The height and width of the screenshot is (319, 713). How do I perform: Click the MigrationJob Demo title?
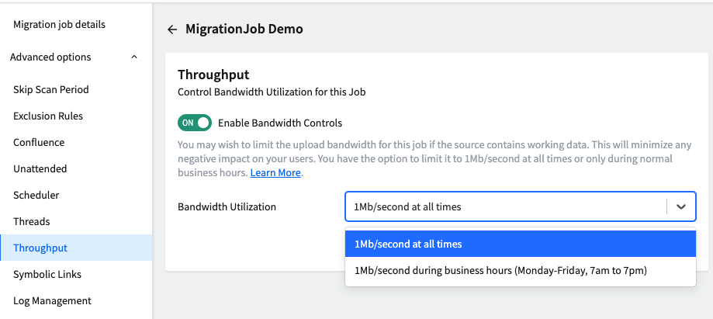pos(244,29)
